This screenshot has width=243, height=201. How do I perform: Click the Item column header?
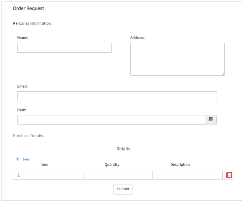(x=44, y=165)
